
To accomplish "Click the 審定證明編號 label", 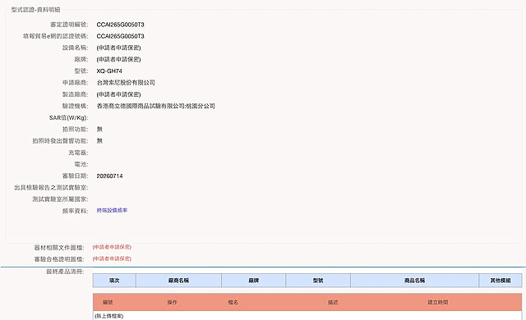I will pos(69,25).
